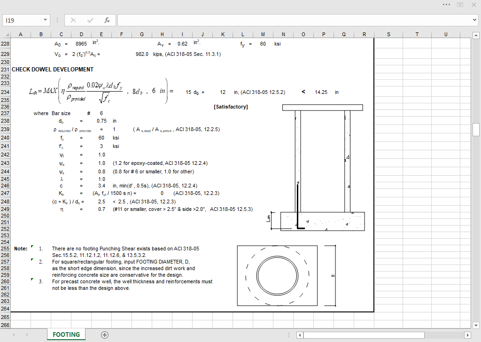
Task: Click the Note: label cell
Action: pos(21,249)
